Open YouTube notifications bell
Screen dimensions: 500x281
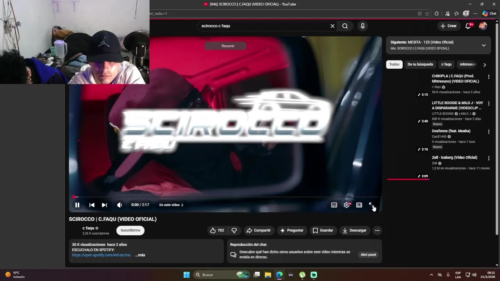468,26
